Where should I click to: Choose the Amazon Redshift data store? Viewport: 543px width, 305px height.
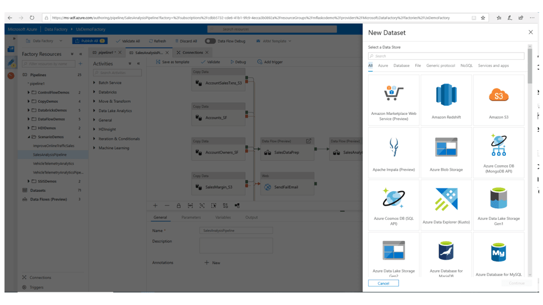click(x=446, y=100)
